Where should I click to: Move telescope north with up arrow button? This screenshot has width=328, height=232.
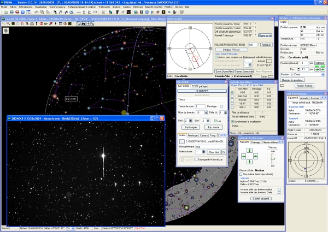coord(249,151)
